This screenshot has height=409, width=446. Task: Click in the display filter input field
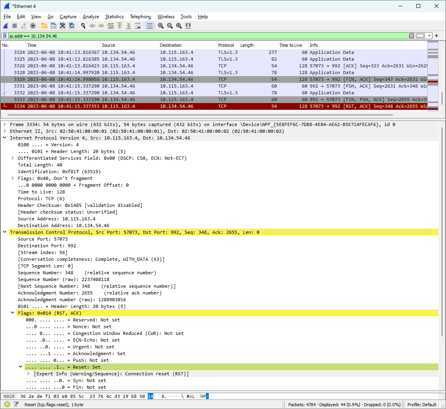pyautogui.click(x=208, y=36)
